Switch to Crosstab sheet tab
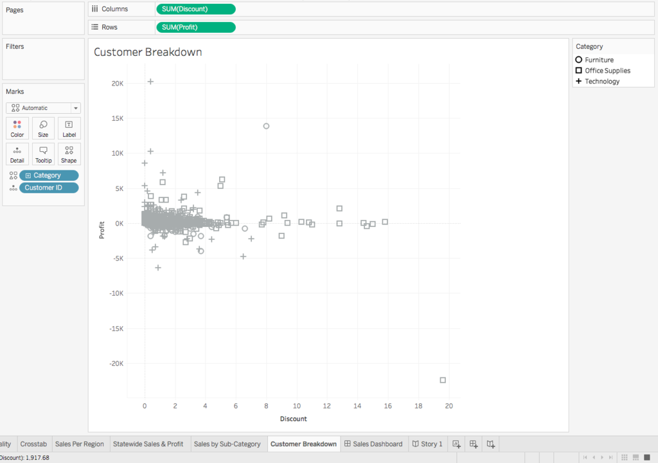 click(x=33, y=444)
